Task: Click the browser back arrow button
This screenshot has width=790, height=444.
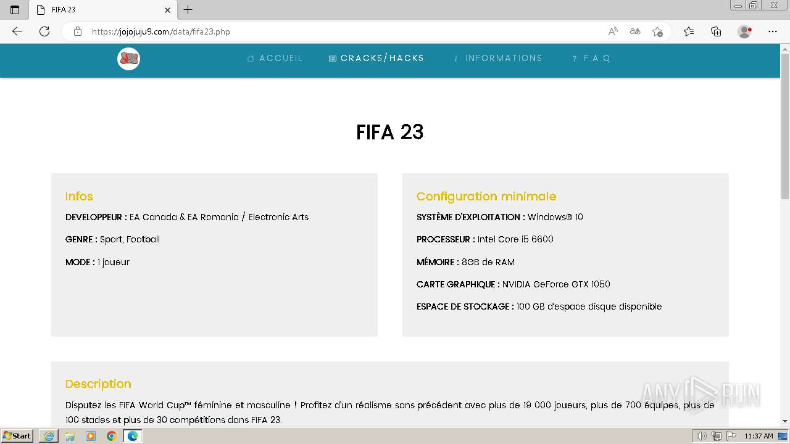Action: (x=17, y=31)
